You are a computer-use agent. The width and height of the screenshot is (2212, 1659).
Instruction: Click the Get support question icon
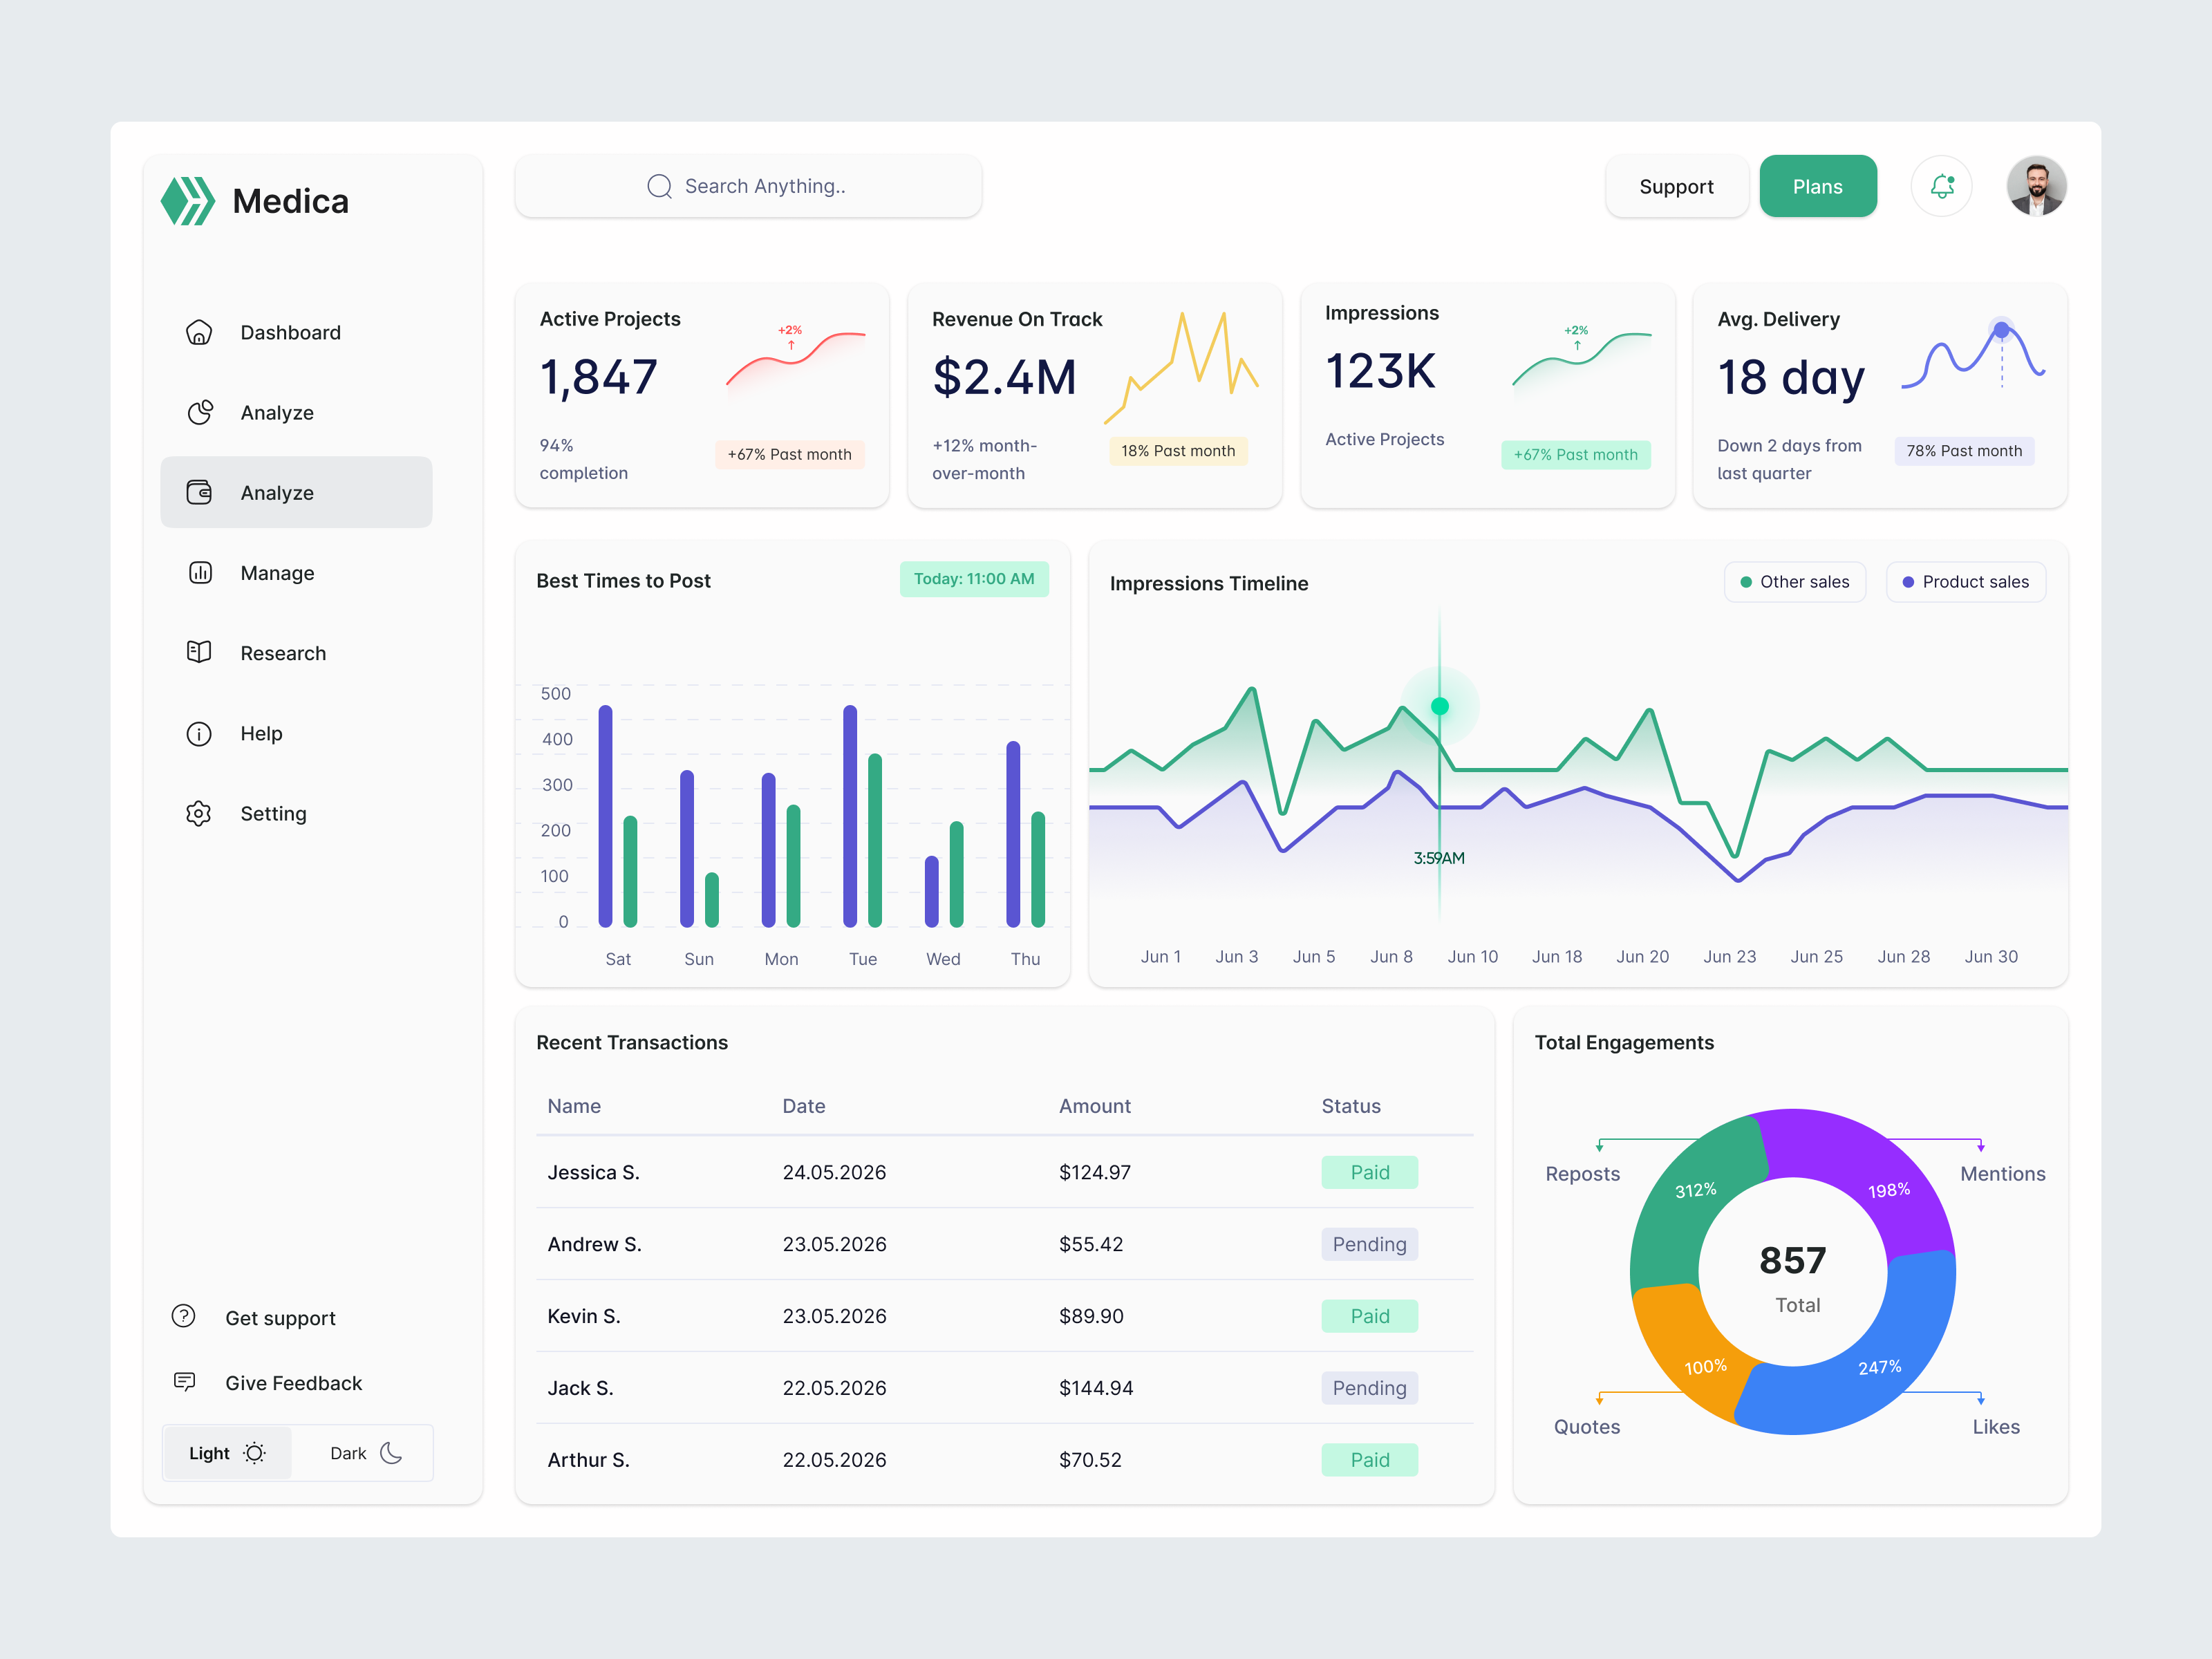click(184, 1316)
